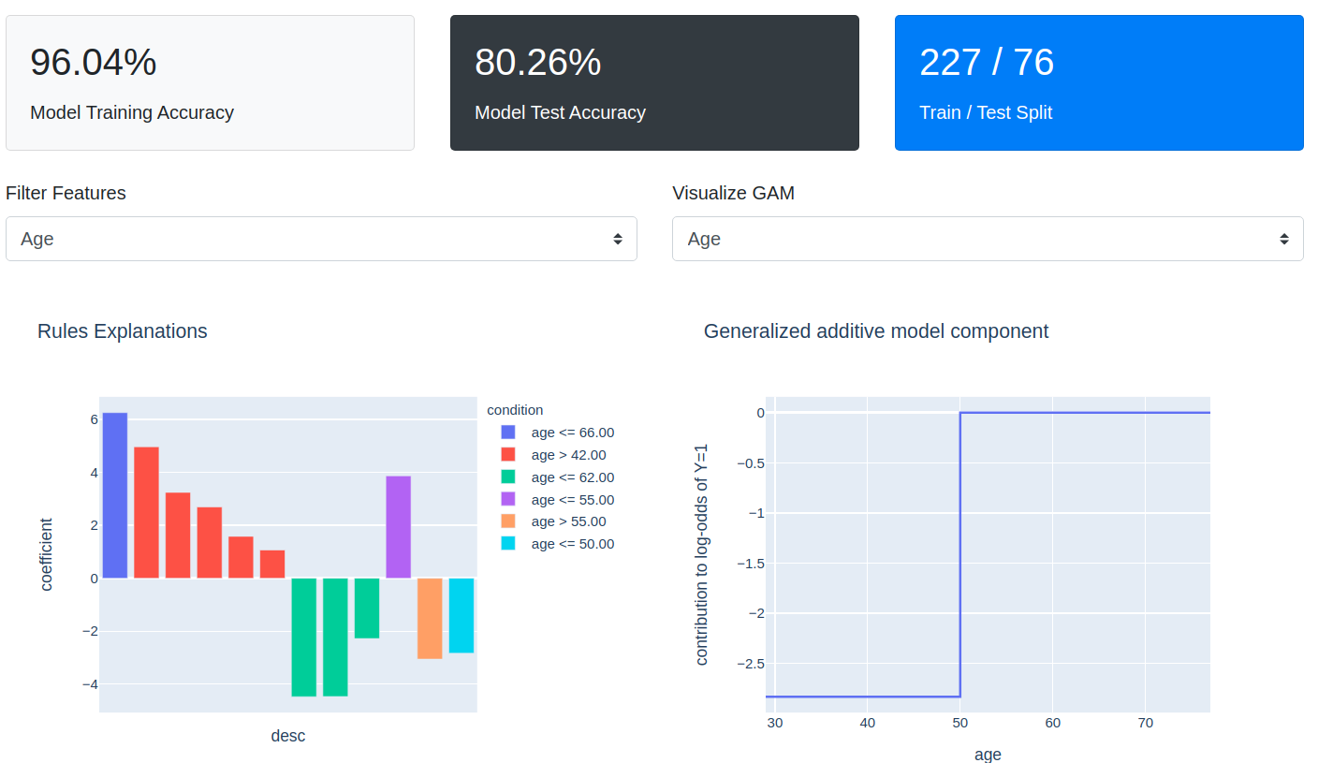Image resolution: width=1318 pixels, height=763 pixels.
Task: Toggle legend entry age > 42.00
Action: coord(554,455)
